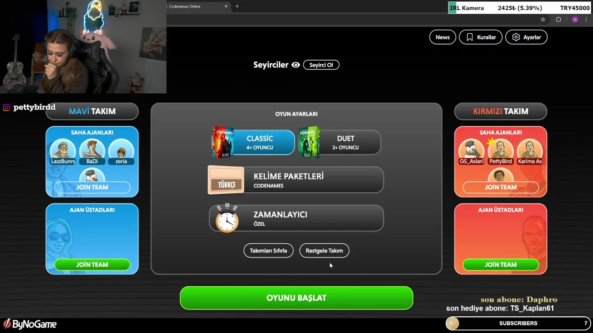
Task: Click the Seyirciler label
Action: [271, 65]
